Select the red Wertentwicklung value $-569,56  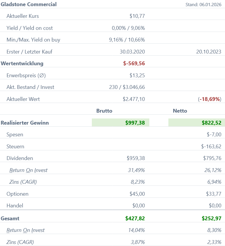(134, 63)
